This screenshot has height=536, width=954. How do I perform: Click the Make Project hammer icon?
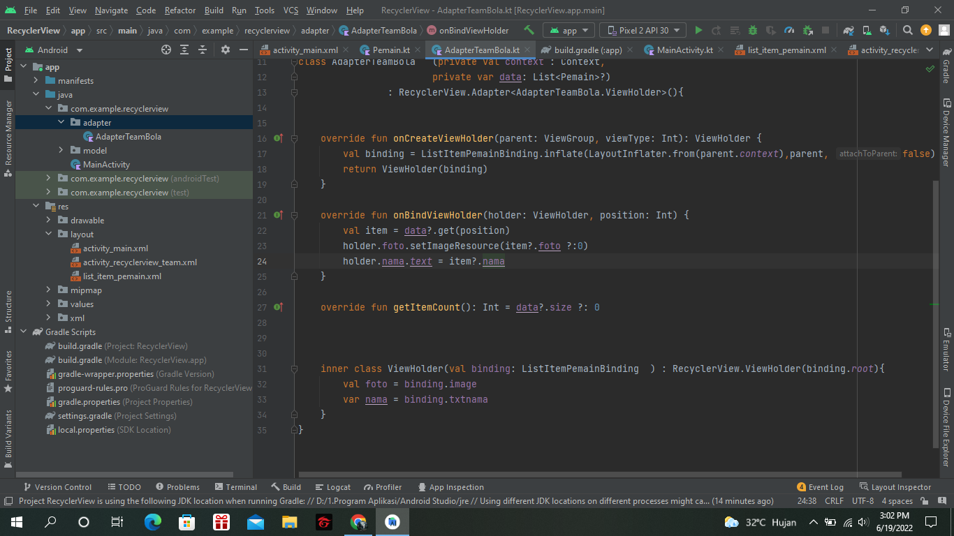(529, 30)
